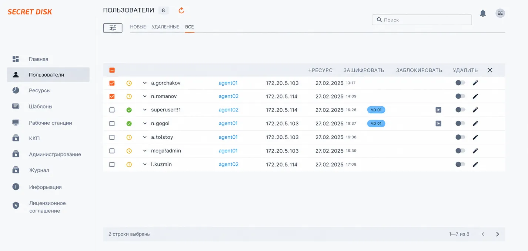Image resolution: width=528 pixels, height=251 pixels.
Task: Tick the checkbox for a.tolstoy
Action: click(112, 137)
